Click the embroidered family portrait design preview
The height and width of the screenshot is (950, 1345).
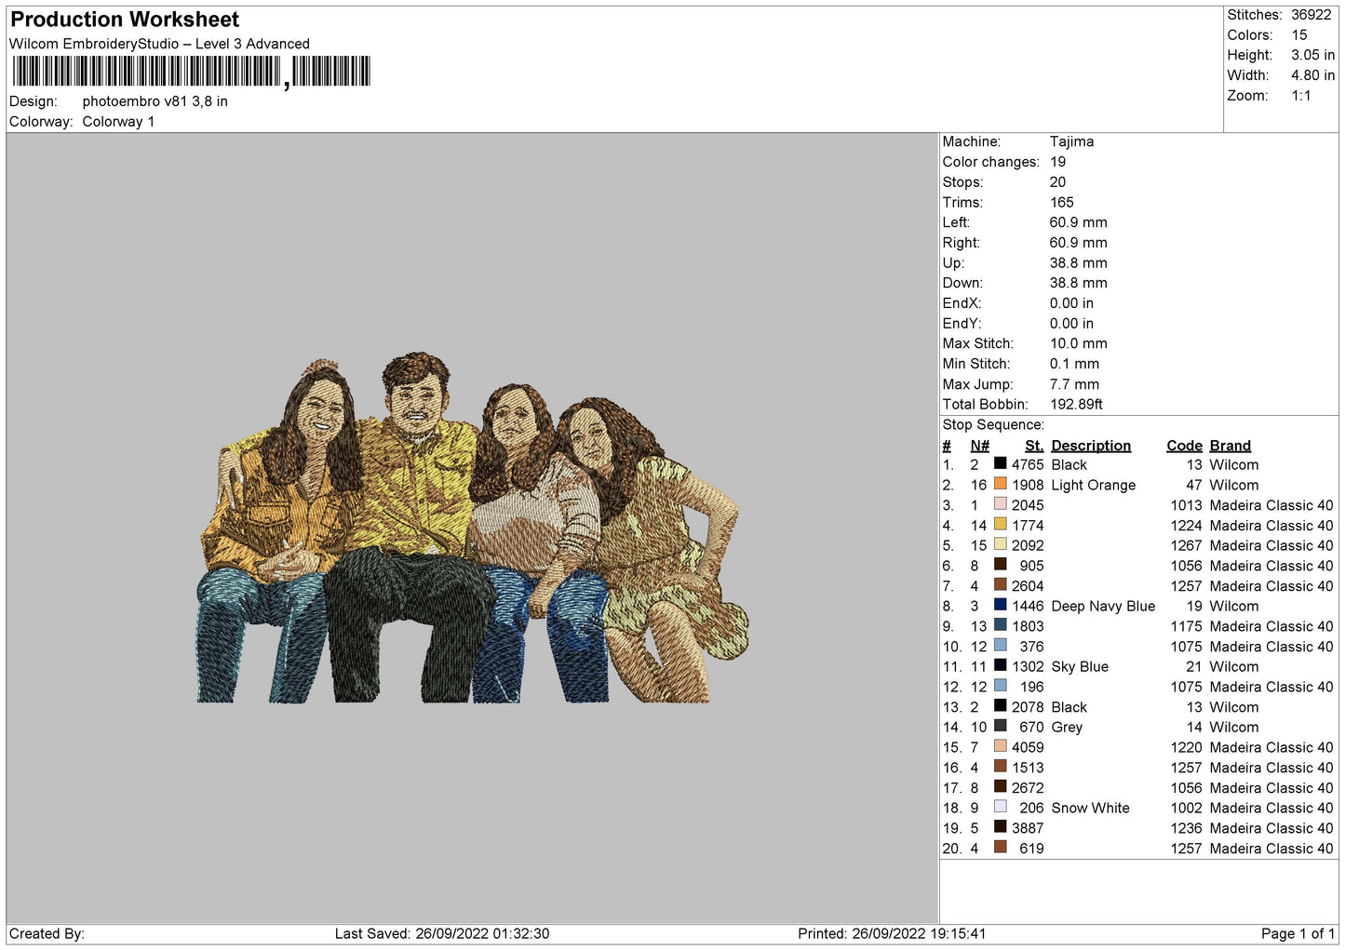(473, 528)
